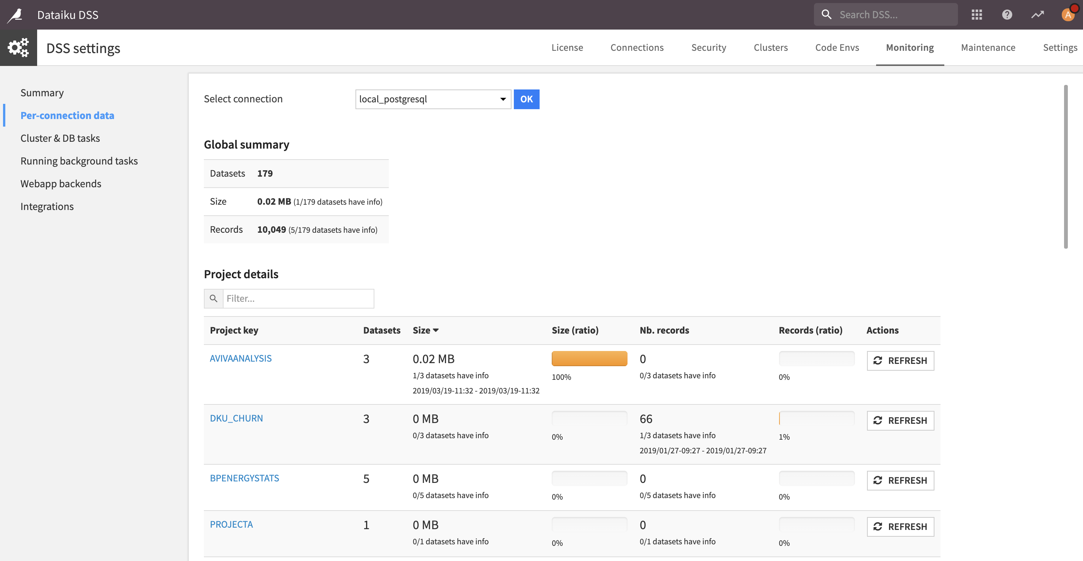Open Integrations in the sidebar
This screenshot has width=1083, height=561.
[x=47, y=206]
